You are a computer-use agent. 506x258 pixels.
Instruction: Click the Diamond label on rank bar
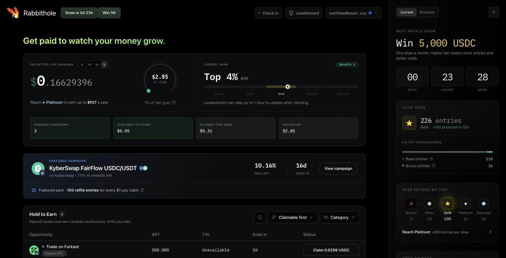click(343, 94)
